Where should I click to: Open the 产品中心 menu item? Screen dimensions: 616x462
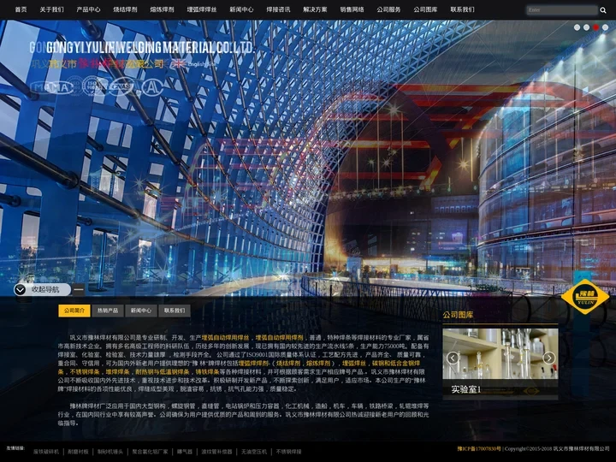click(x=88, y=9)
